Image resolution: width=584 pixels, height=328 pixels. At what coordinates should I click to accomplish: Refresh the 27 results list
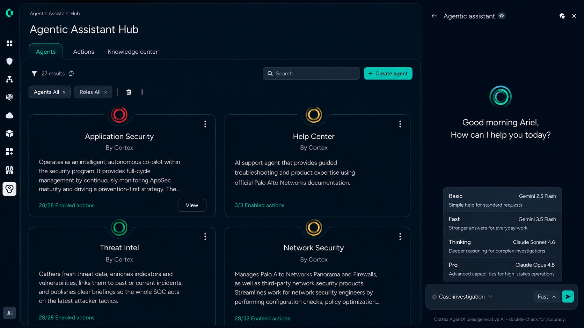(x=71, y=74)
